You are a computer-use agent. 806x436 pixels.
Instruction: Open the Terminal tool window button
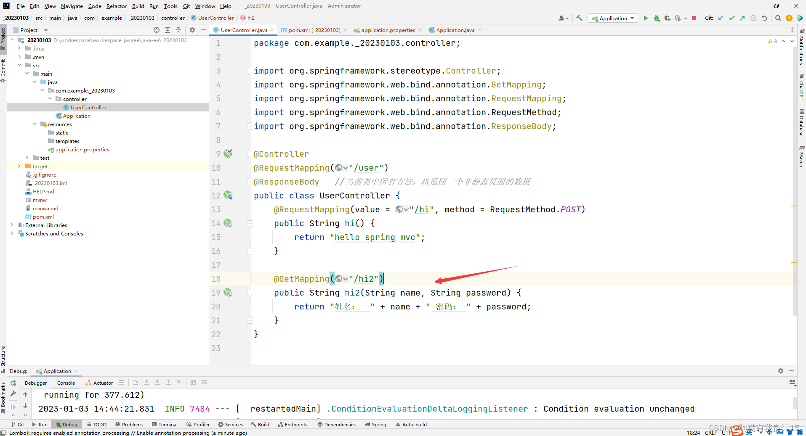point(165,424)
